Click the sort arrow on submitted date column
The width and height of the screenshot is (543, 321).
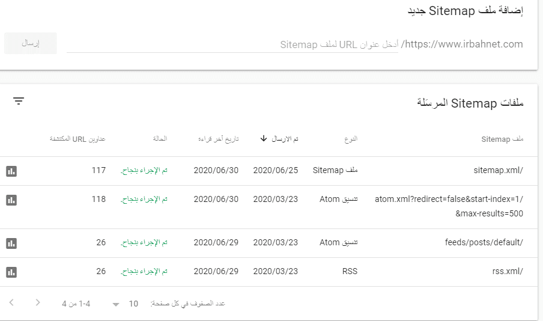pos(264,139)
